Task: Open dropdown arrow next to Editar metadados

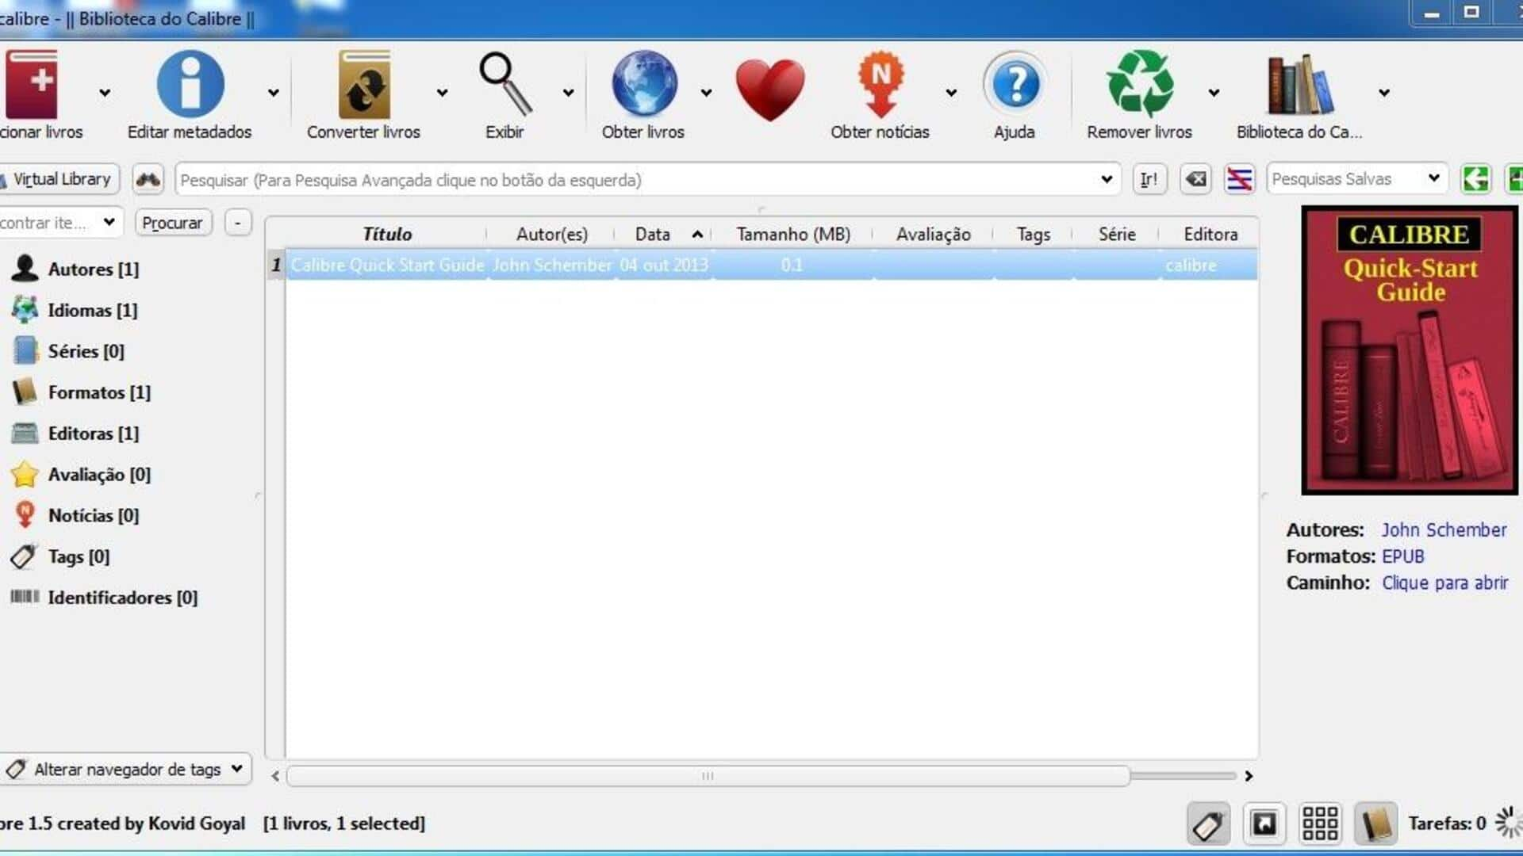Action: coord(274,93)
